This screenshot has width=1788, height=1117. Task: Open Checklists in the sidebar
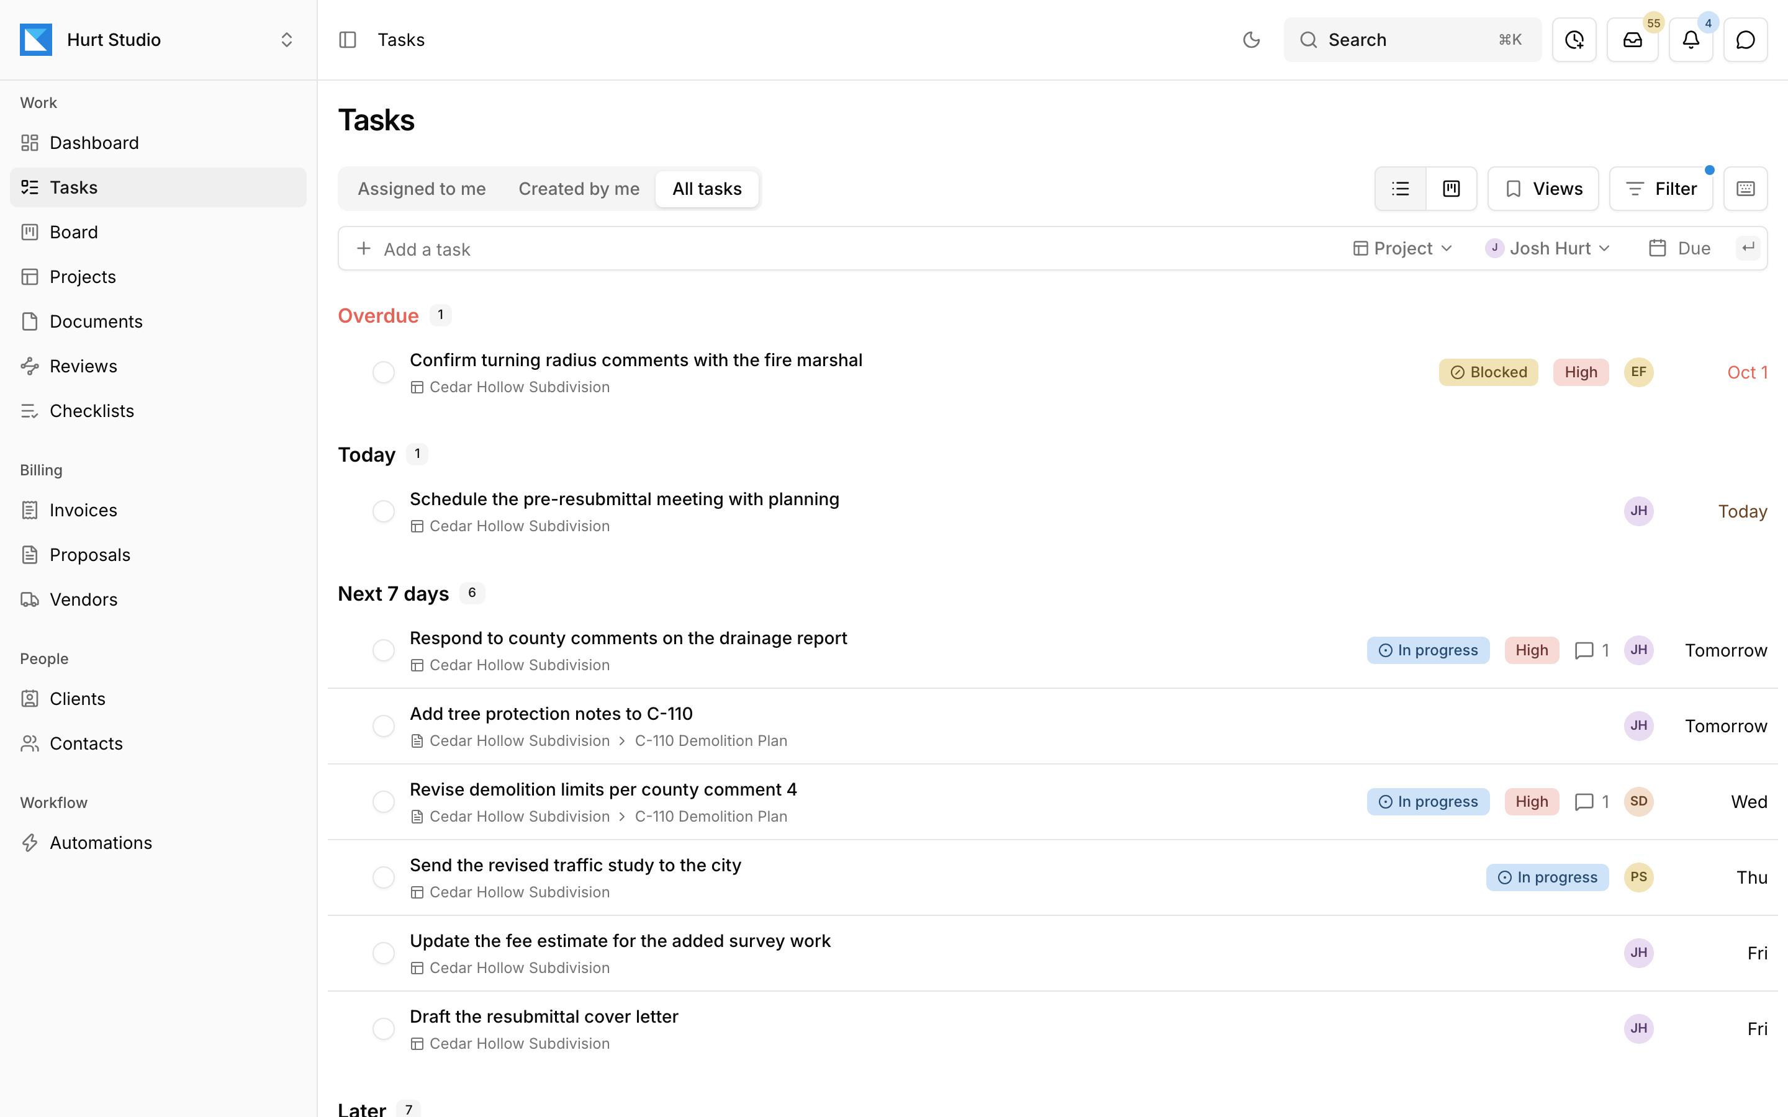(x=158, y=411)
